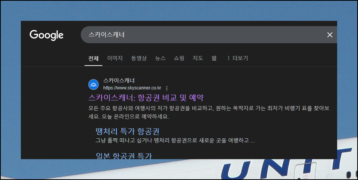Screen dimensions: 358x180
Task: Select the 전체 results tab
Action: coord(93,58)
